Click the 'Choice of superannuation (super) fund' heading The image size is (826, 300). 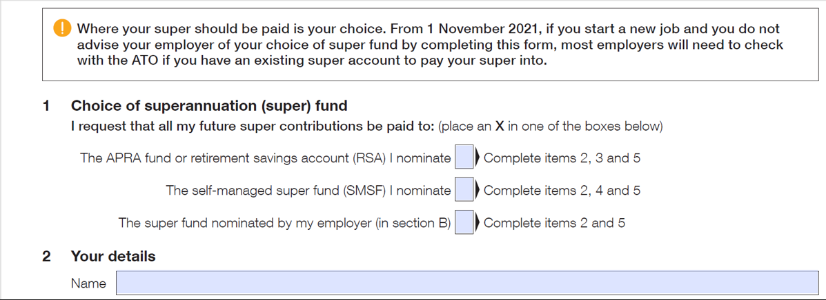point(209,106)
